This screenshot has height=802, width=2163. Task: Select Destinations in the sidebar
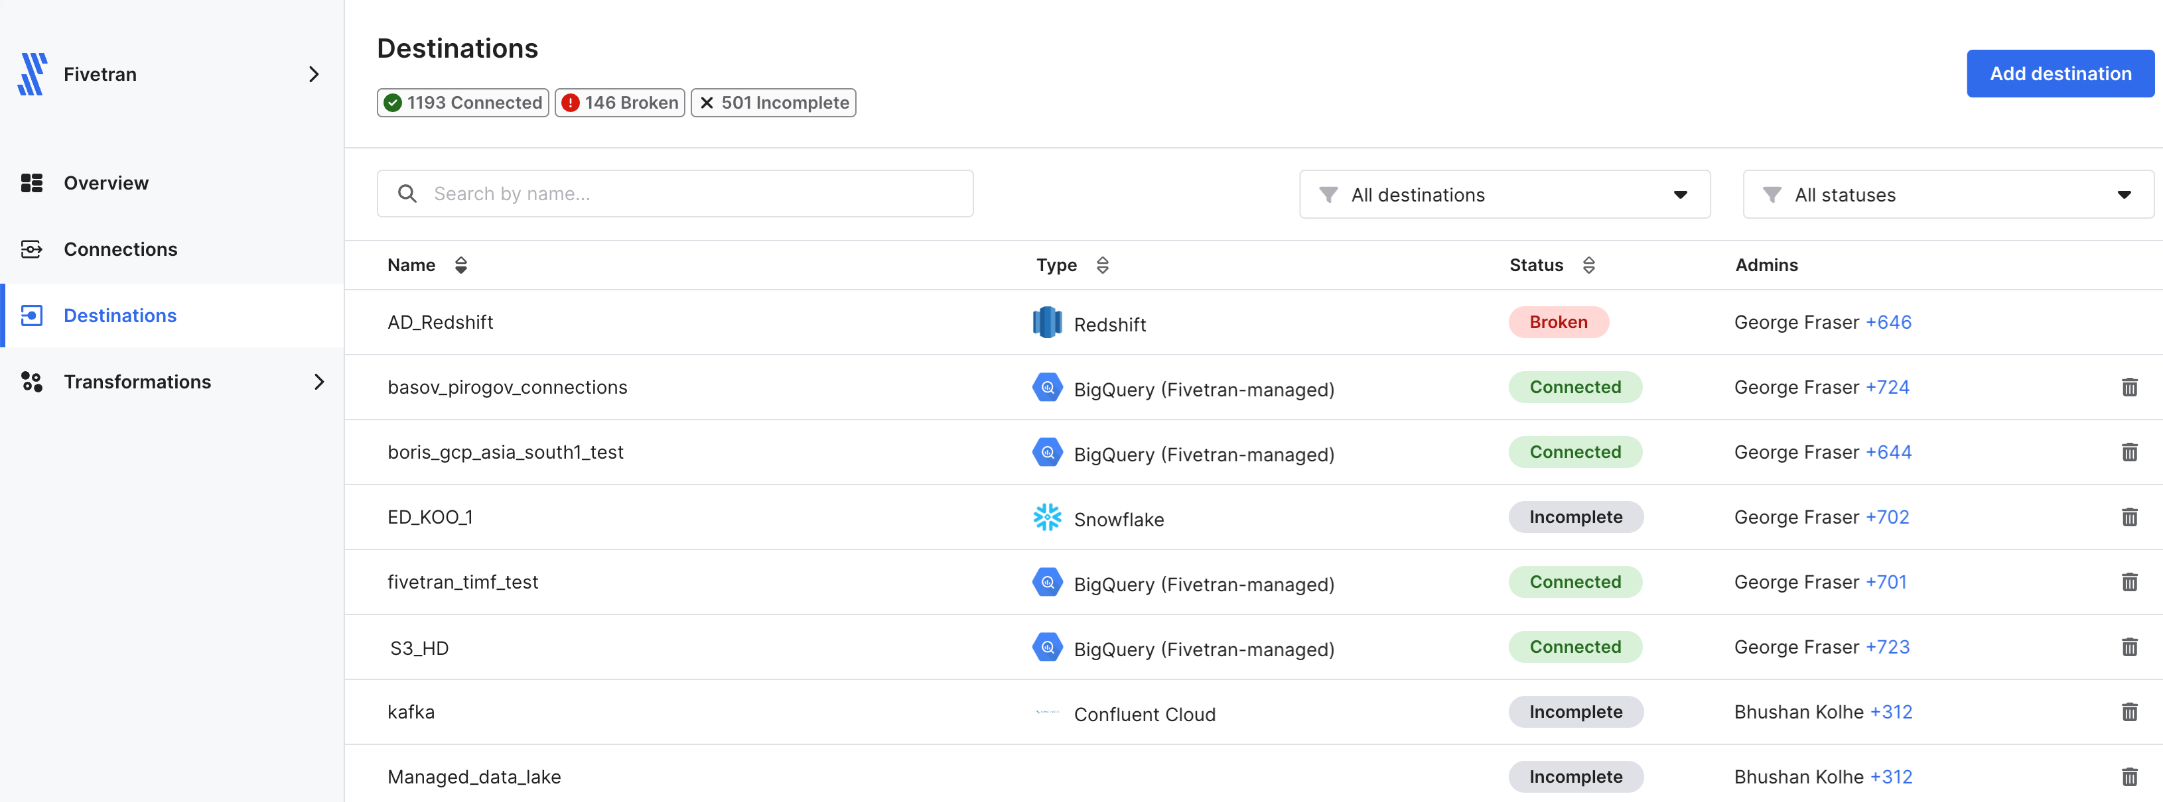tap(172, 315)
